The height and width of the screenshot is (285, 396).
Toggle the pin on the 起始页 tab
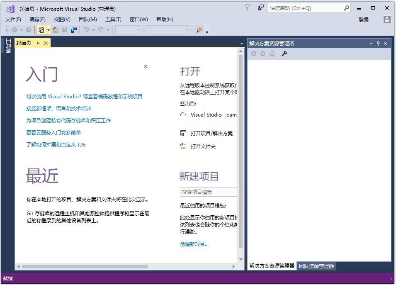tap(38, 43)
